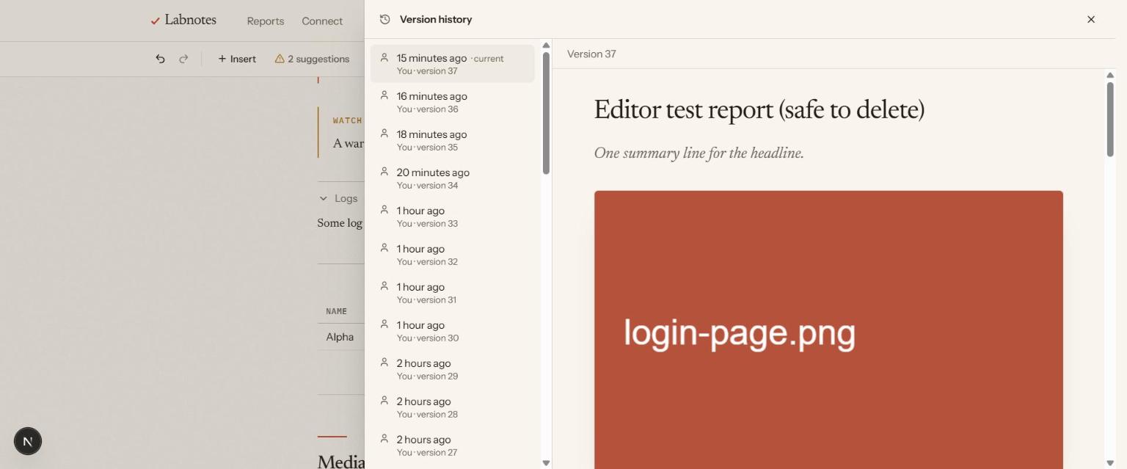Select version 28 in the history list
The height and width of the screenshot is (469, 1127).
[453, 407]
